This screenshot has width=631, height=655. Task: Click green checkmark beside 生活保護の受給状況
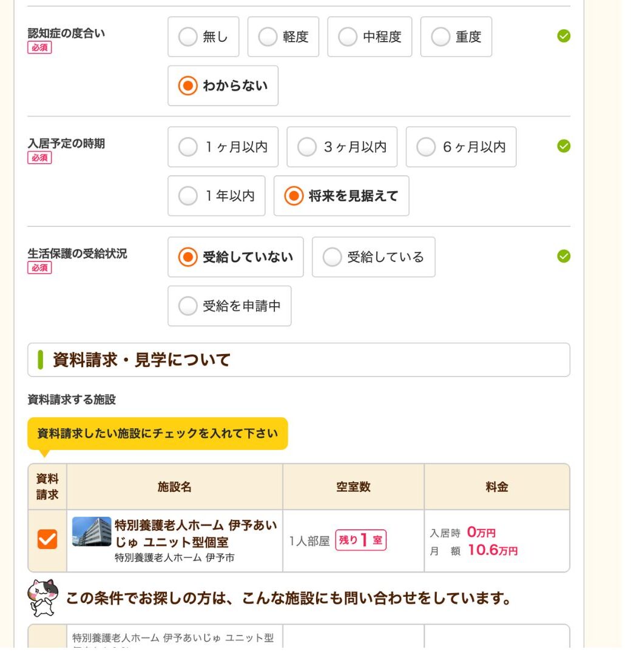click(x=564, y=257)
